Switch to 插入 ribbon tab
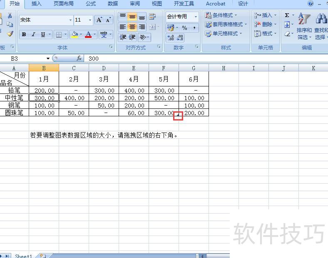 36,4
